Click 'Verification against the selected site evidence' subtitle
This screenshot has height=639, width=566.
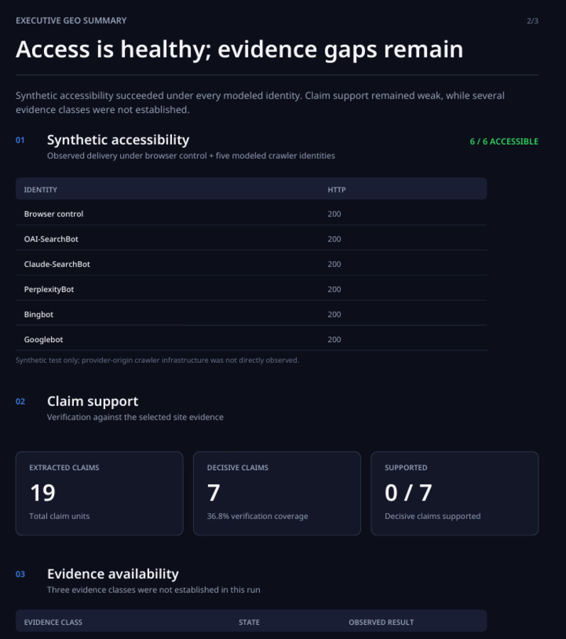click(x=135, y=417)
